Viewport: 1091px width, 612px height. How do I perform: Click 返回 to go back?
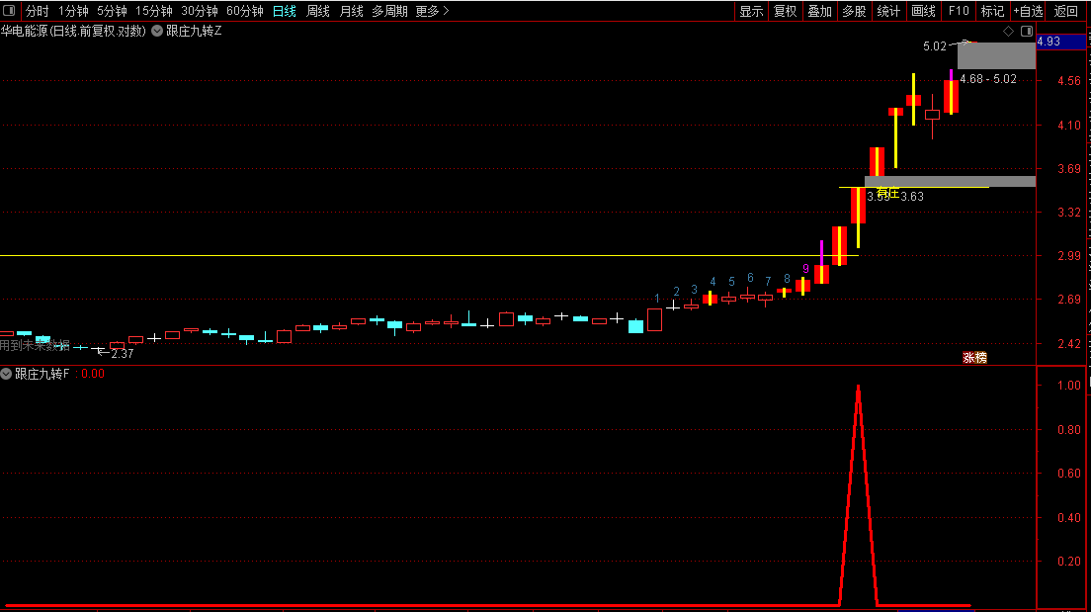coord(1065,11)
